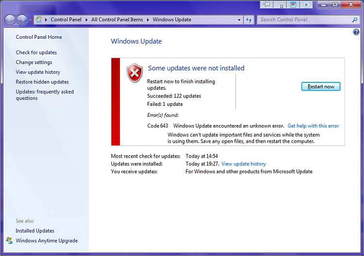Maximize the Windows Update window

pos(335,4)
